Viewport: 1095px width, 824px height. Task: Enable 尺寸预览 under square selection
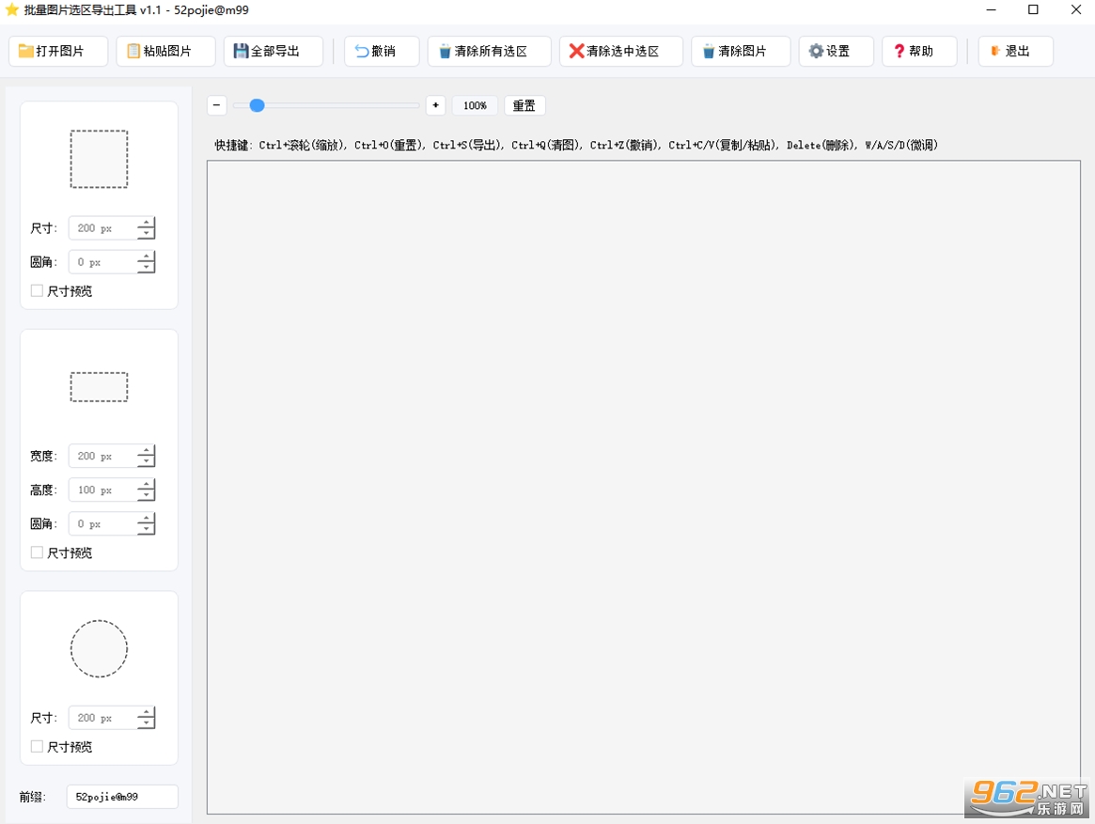pos(37,290)
